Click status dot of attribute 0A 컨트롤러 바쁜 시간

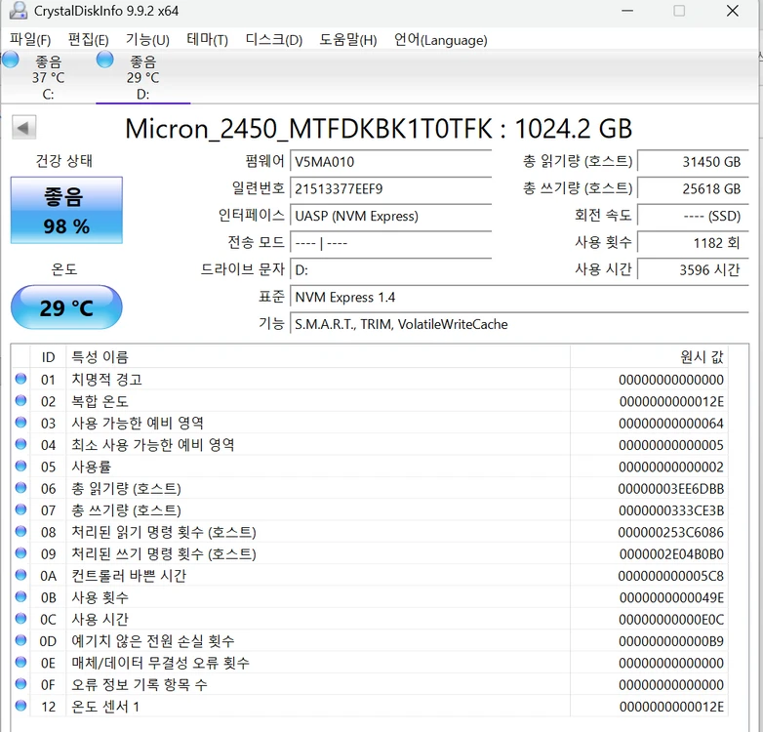[20, 575]
